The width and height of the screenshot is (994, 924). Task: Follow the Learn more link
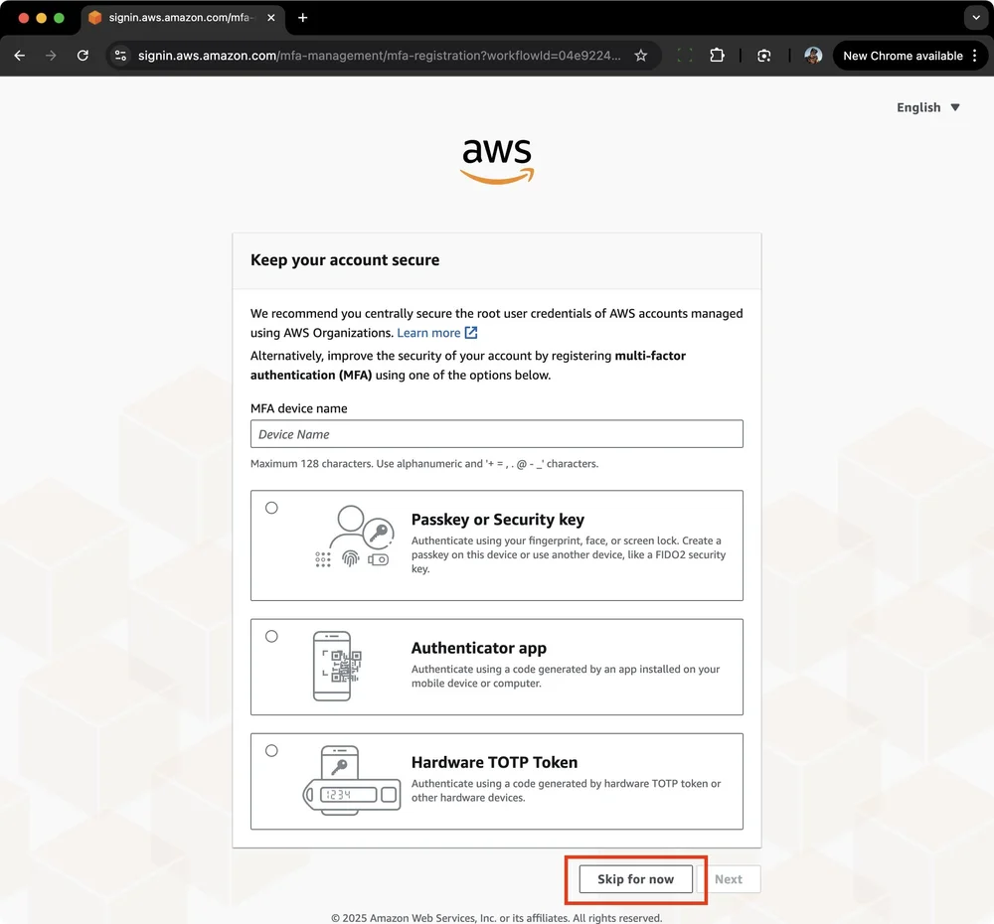[428, 333]
